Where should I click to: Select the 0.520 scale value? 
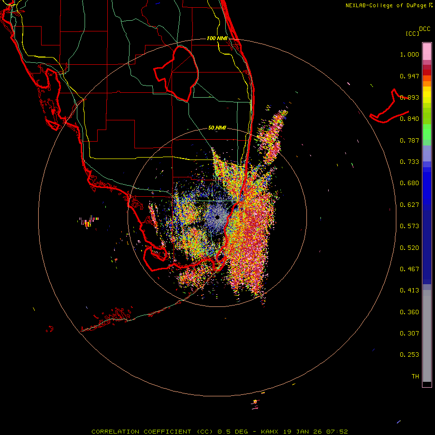409,248
